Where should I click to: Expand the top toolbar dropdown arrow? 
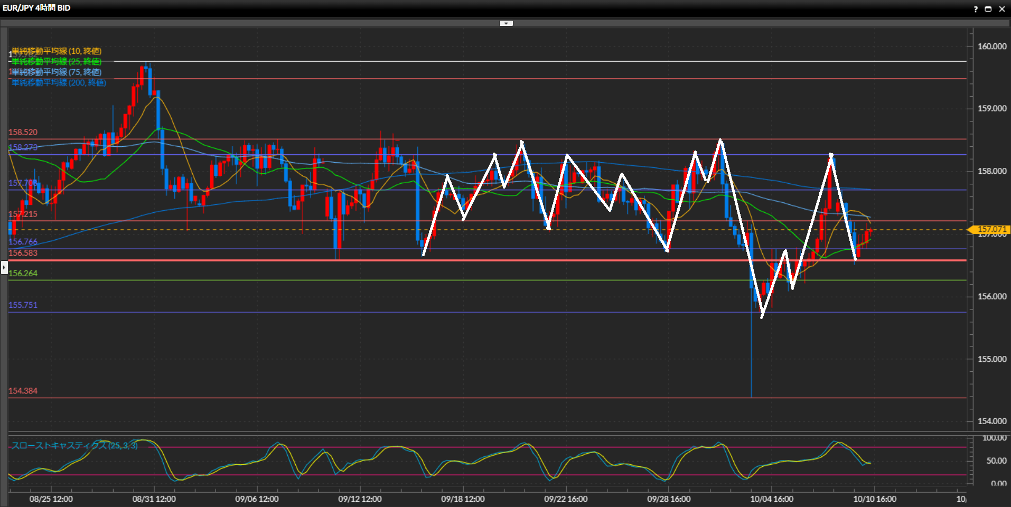[x=506, y=23]
